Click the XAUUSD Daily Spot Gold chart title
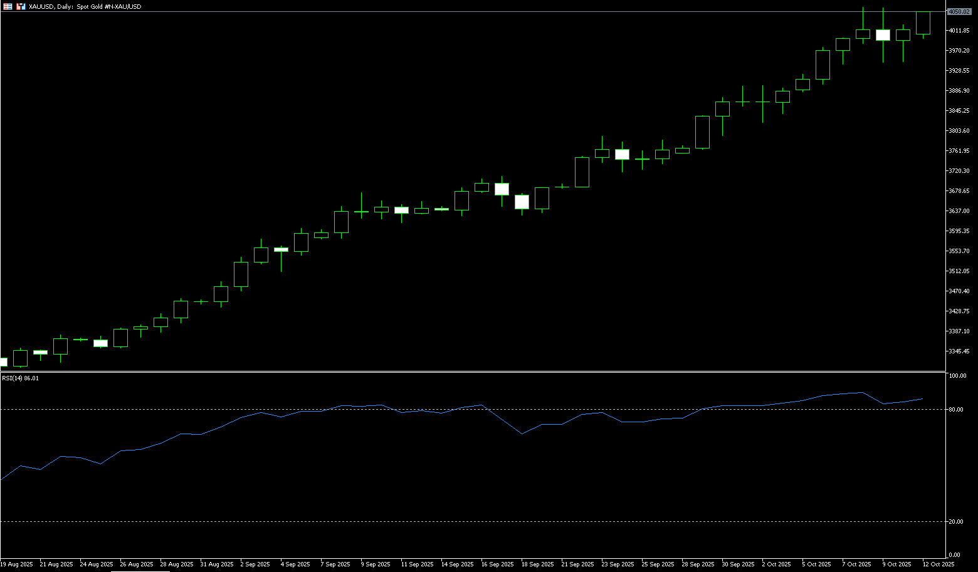The image size is (978, 572). (x=85, y=6)
